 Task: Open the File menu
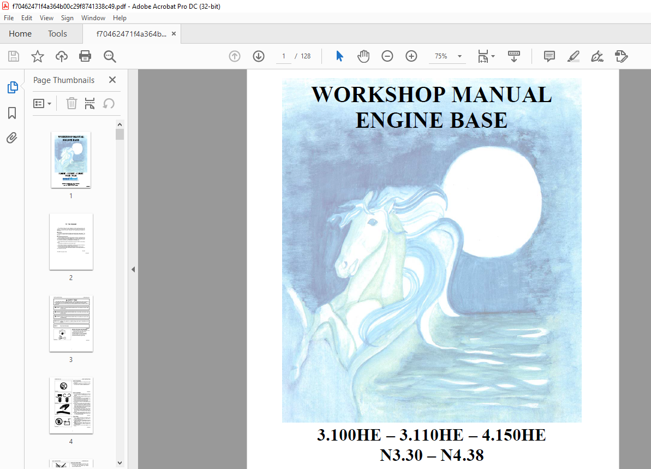click(x=9, y=18)
